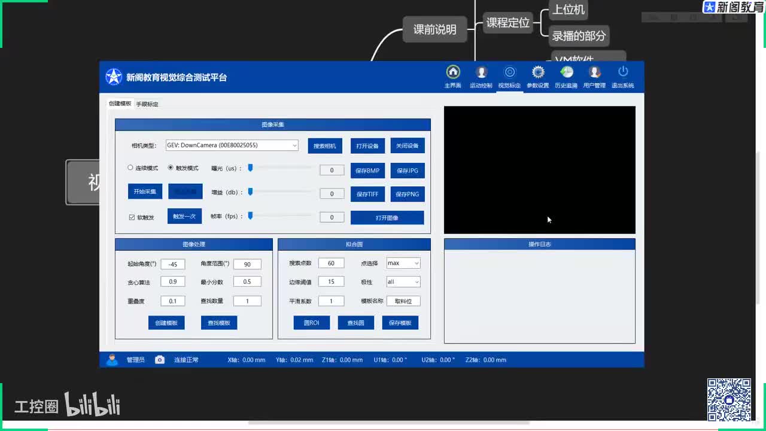This screenshot has width=766, height=431.
Task: Click the 帧率 (fps) slider handle
Action: click(x=251, y=215)
